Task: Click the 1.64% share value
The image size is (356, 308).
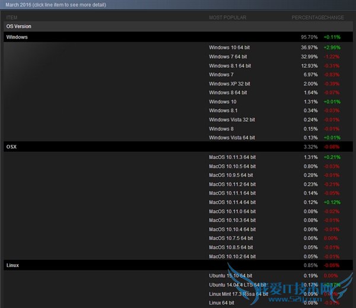Action: [x=310, y=93]
